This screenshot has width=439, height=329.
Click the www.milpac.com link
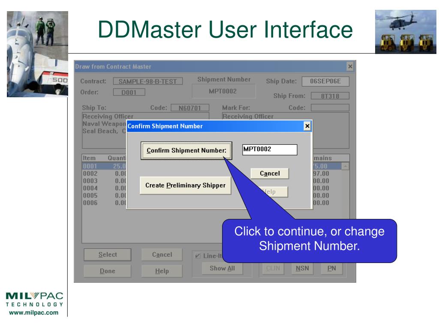[33, 312]
